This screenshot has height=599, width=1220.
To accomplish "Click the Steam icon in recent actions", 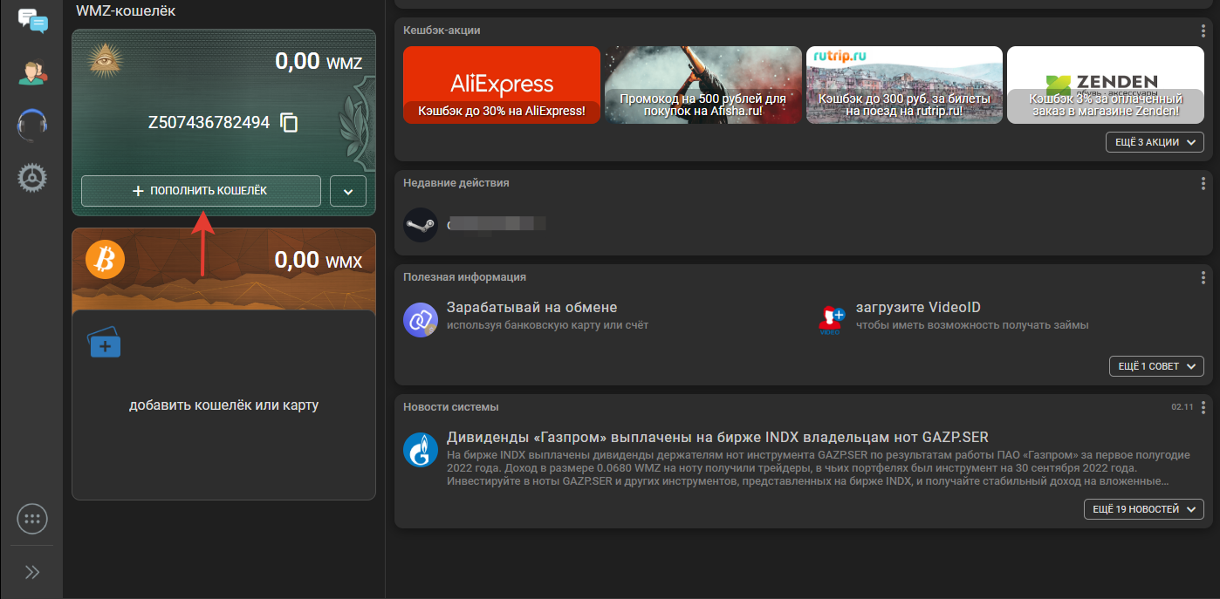I will (x=421, y=224).
